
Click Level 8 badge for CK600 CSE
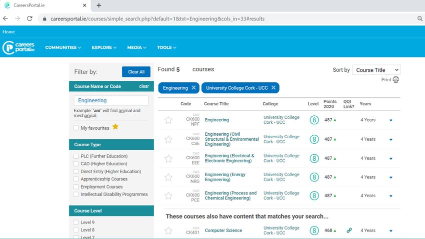314,139
